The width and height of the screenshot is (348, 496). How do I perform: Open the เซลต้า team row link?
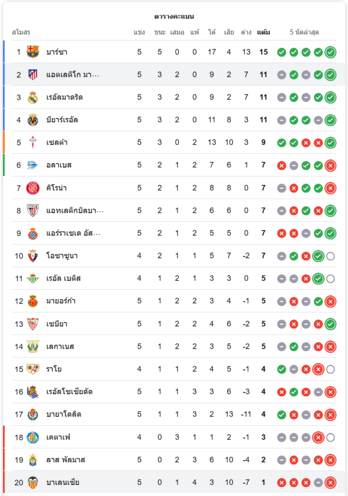[x=57, y=142]
